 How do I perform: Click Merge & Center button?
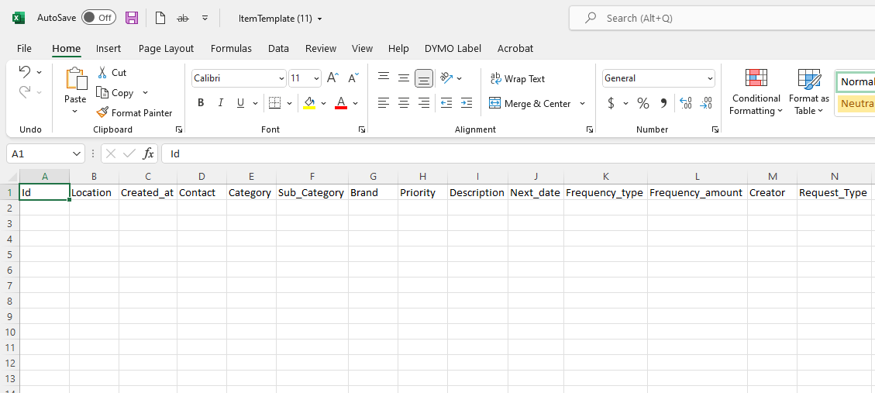click(529, 103)
